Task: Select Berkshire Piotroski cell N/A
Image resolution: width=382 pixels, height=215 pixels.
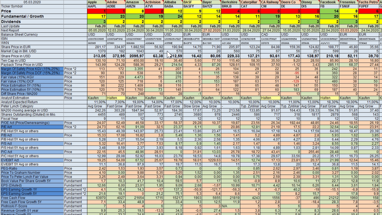Action: (x=231, y=206)
